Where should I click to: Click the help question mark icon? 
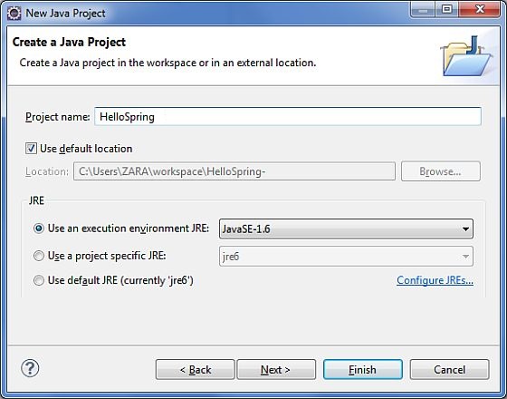(x=30, y=368)
